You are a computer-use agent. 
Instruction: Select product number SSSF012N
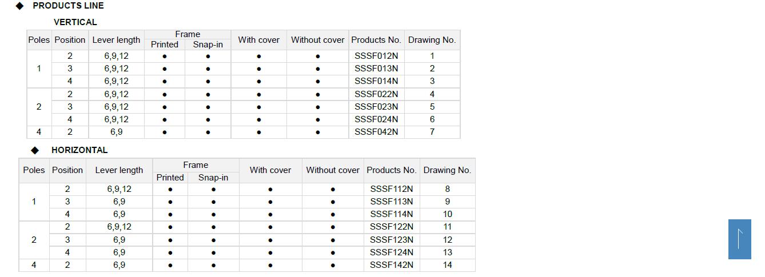click(376, 56)
